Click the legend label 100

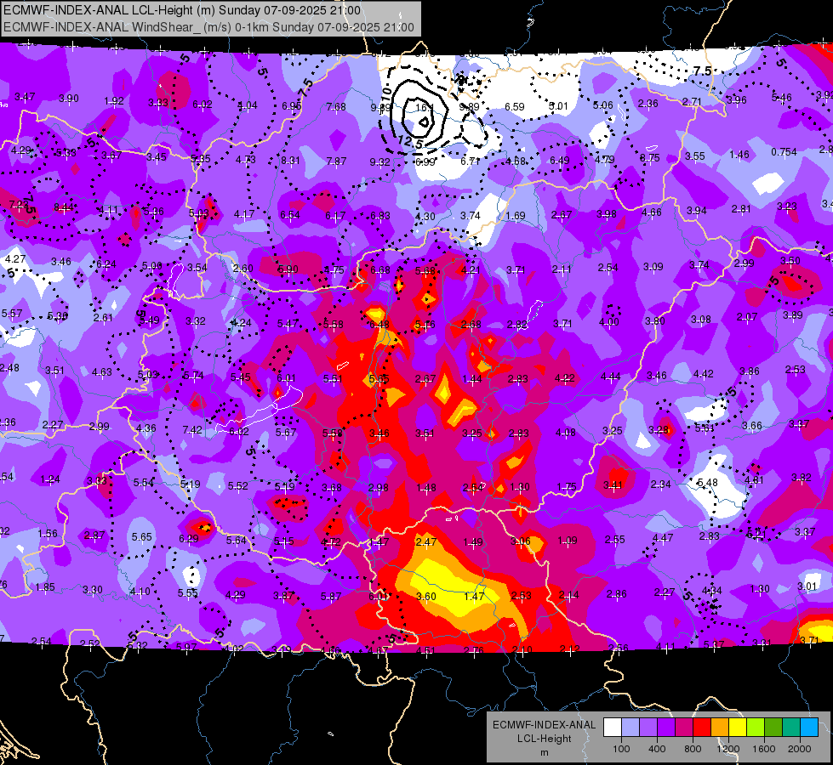coord(621,749)
